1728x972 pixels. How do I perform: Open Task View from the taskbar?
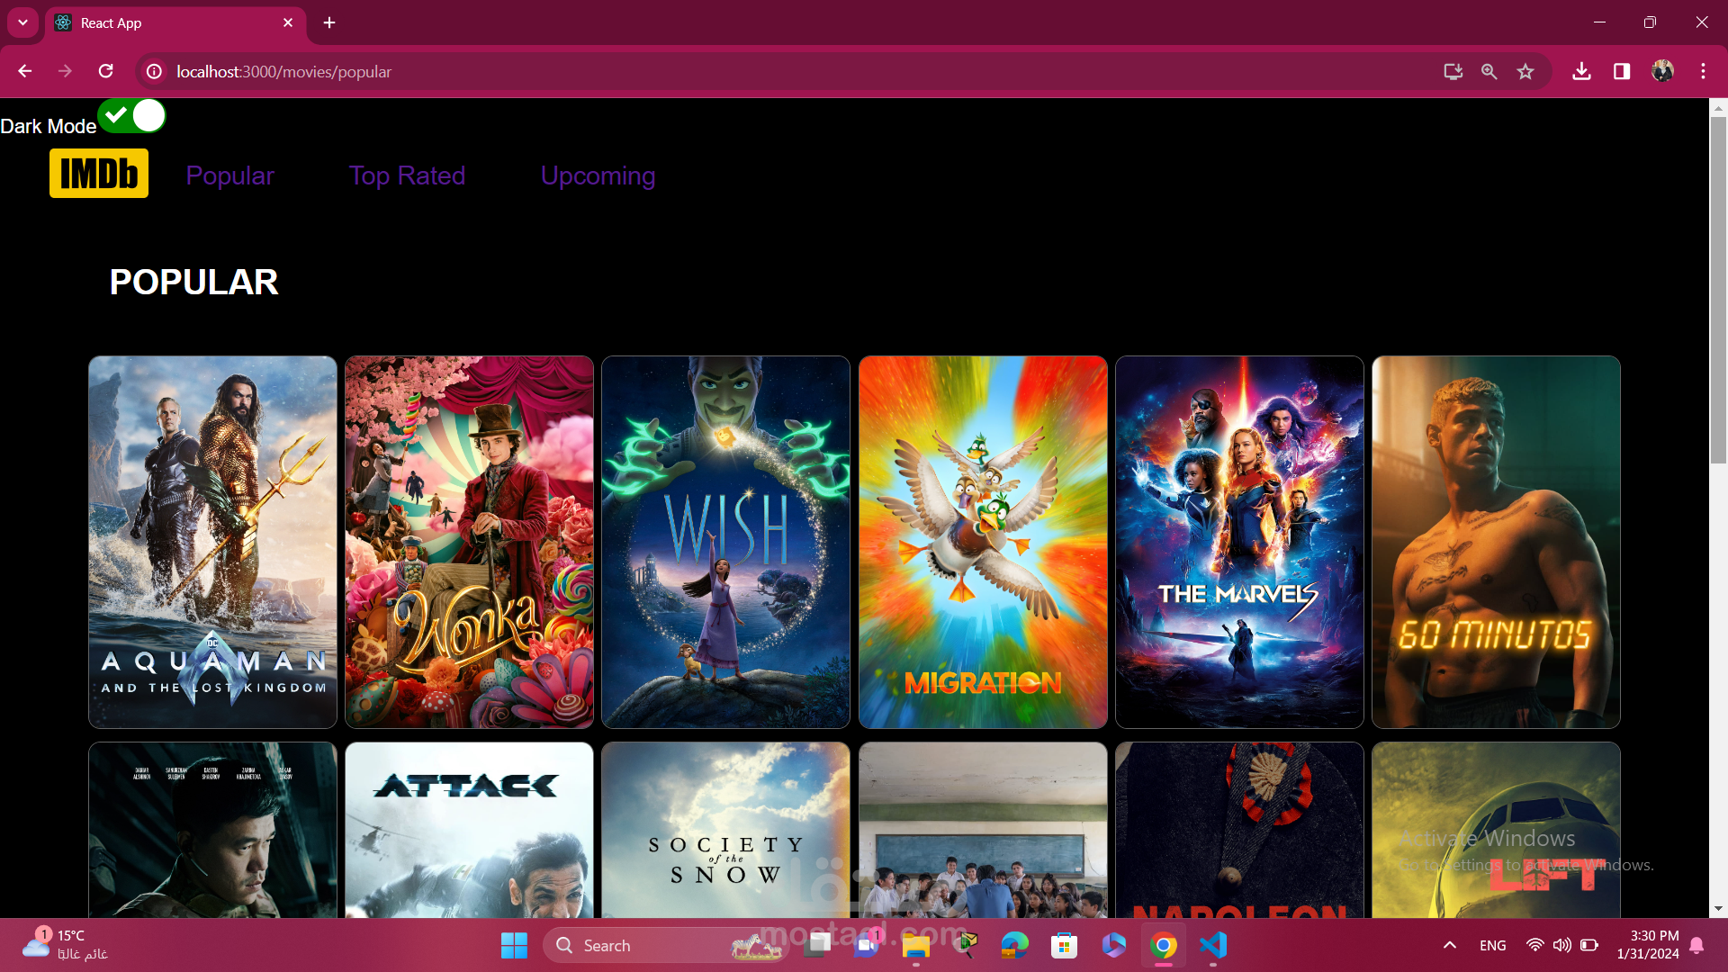(816, 946)
